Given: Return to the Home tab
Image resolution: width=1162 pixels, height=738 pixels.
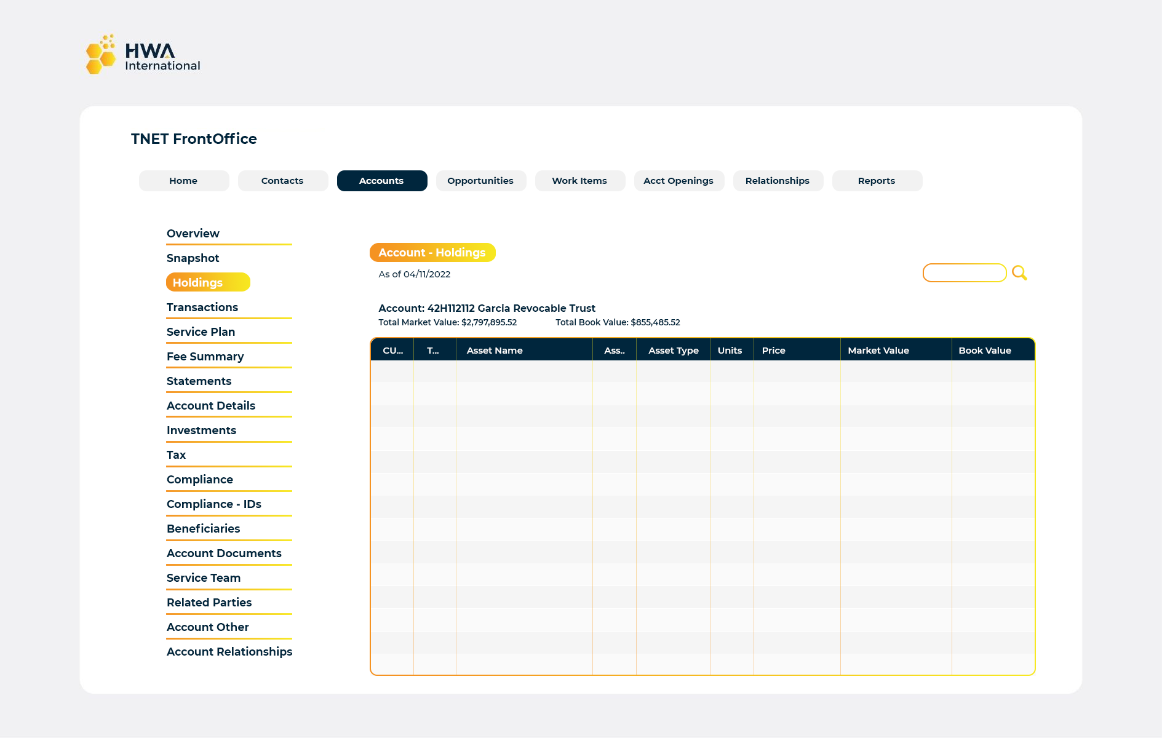Looking at the screenshot, I should (183, 180).
